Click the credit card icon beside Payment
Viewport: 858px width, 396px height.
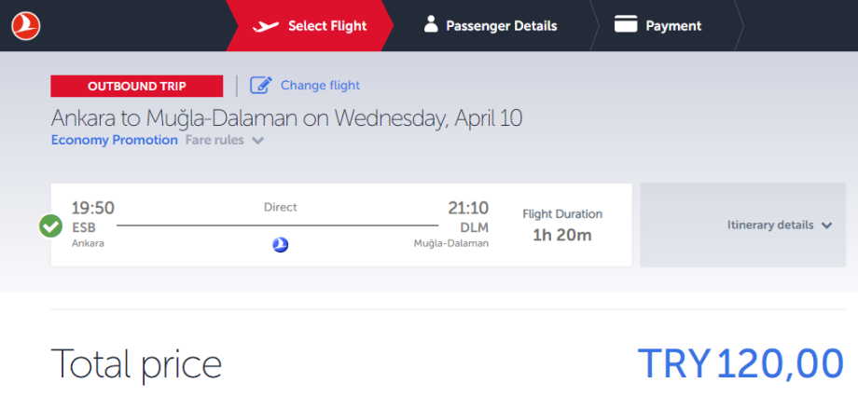click(626, 25)
